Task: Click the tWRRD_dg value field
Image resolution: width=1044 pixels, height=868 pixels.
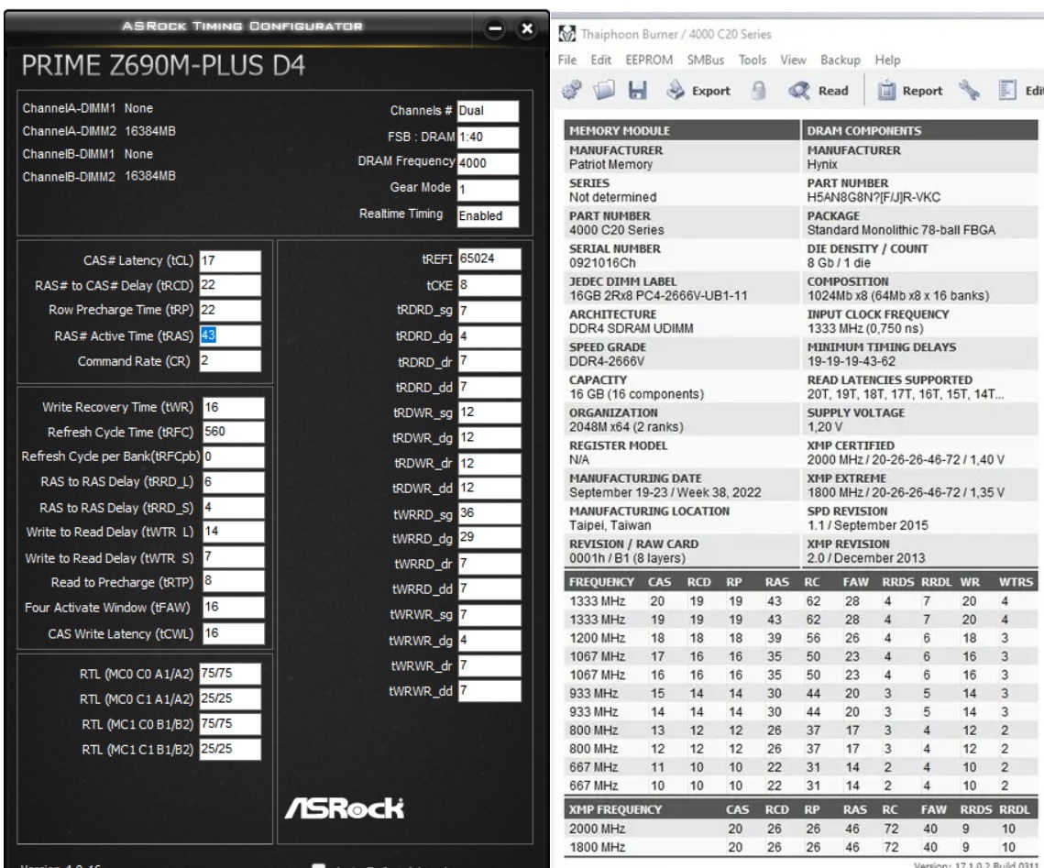Action: 489,538
